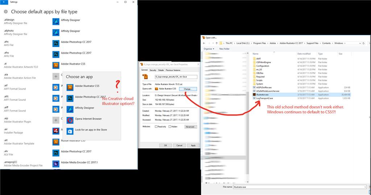Viewport: 371px width, 195px height.
Task: Click plus icon for .aia file type
Action: (56, 77)
